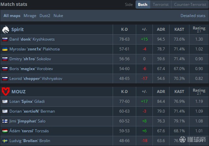209x146 pixels.
Task: Click the Russian flag beside donk
Action: click(5, 39)
